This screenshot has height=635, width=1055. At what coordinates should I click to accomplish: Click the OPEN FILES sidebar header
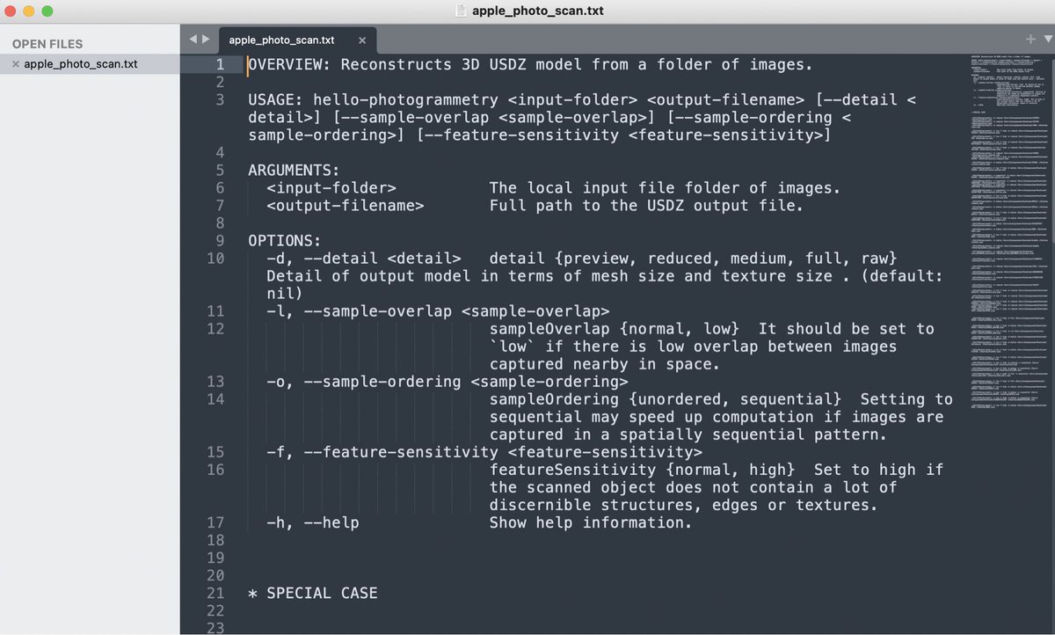tap(47, 44)
